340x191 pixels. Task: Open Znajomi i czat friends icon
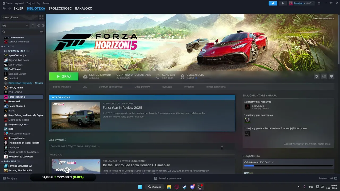coord(336,178)
